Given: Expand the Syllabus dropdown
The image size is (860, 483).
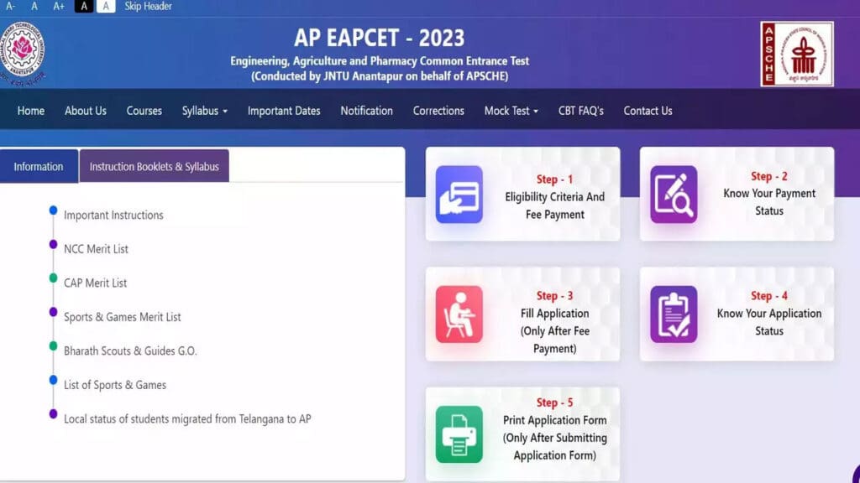Looking at the screenshot, I should [205, 111].
